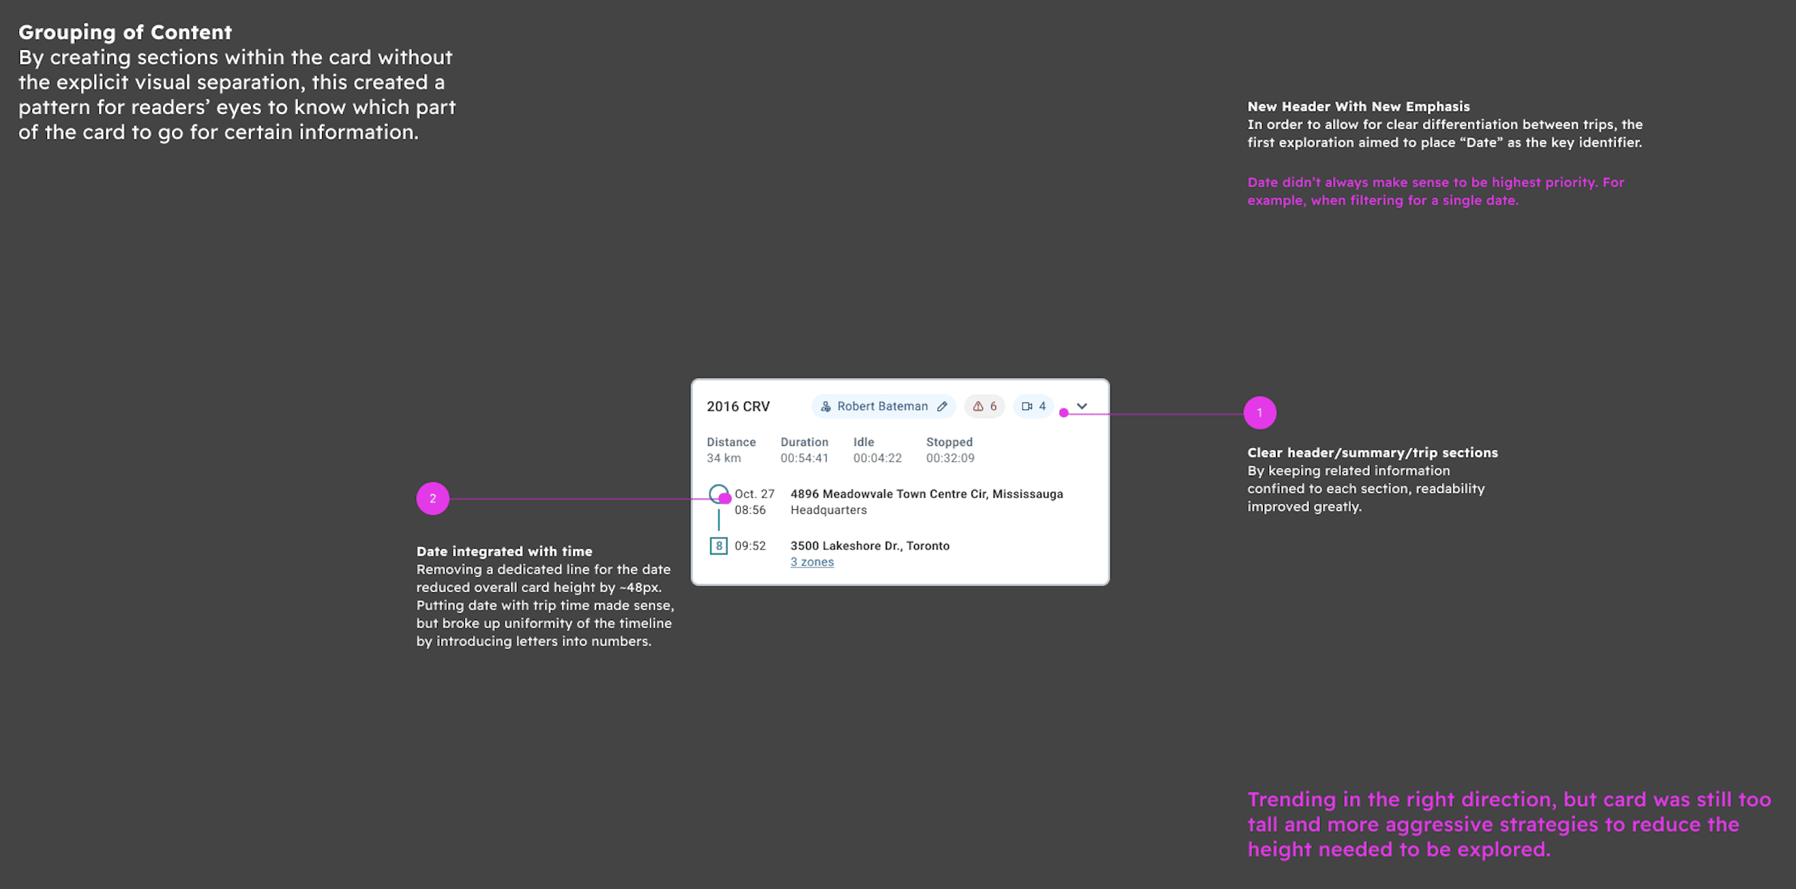This screenshot has width=1796, height=889.
Task: Click the Headquarters zone label
Action: coord(829,510)
